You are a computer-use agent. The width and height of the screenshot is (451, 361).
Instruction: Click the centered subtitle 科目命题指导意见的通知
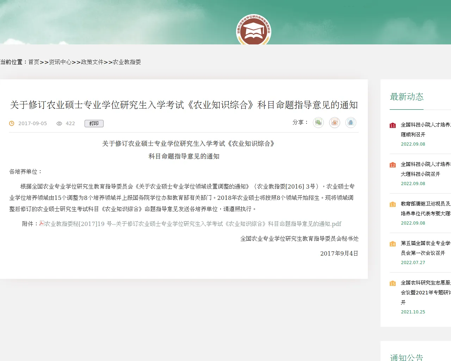point(184,156)
